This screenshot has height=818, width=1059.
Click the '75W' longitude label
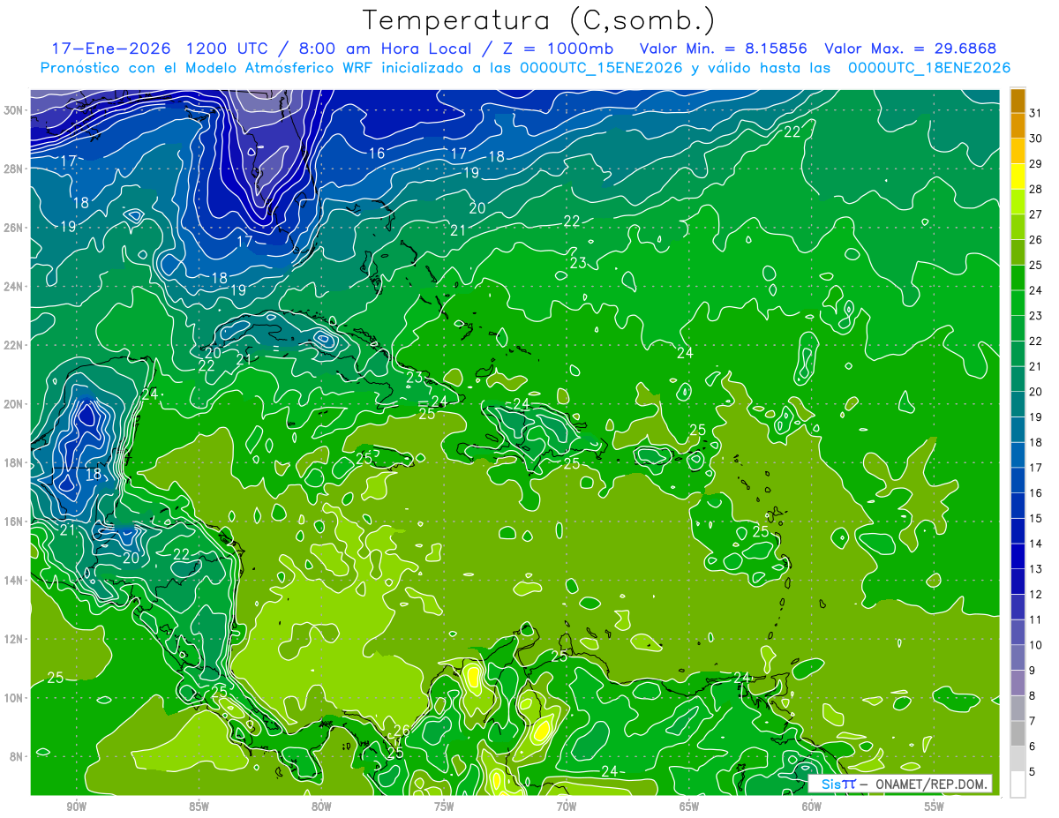444,807
